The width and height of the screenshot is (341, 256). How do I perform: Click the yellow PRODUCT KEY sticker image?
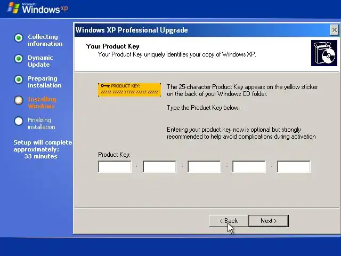click(129, 90)
